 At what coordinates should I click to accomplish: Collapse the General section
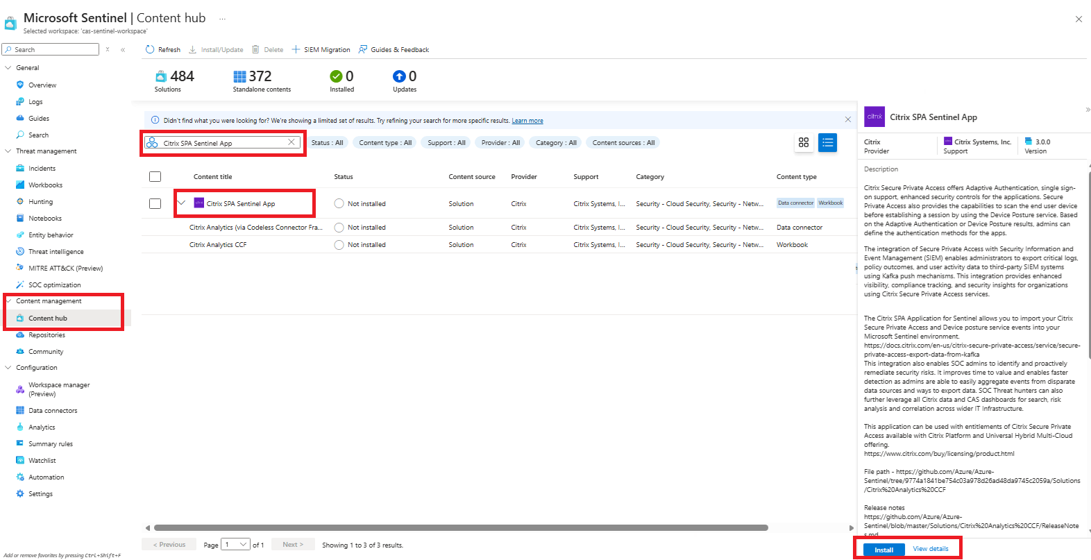click(8, 68)
